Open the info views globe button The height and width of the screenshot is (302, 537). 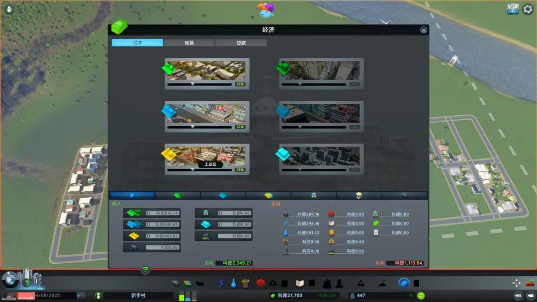(10, 280)
